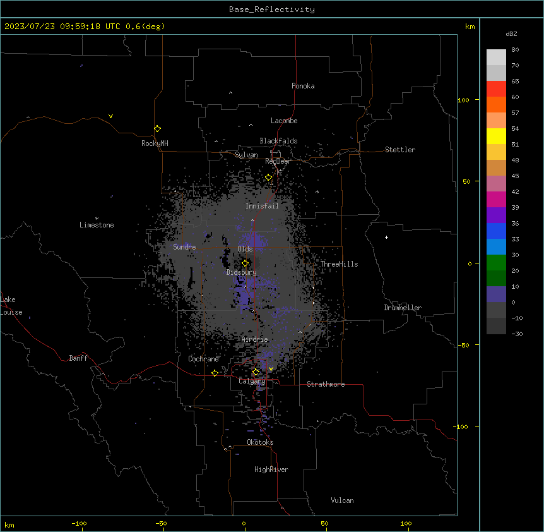Click the Base_Reflectivity title text
544x532 pixels.
[272, 9]
